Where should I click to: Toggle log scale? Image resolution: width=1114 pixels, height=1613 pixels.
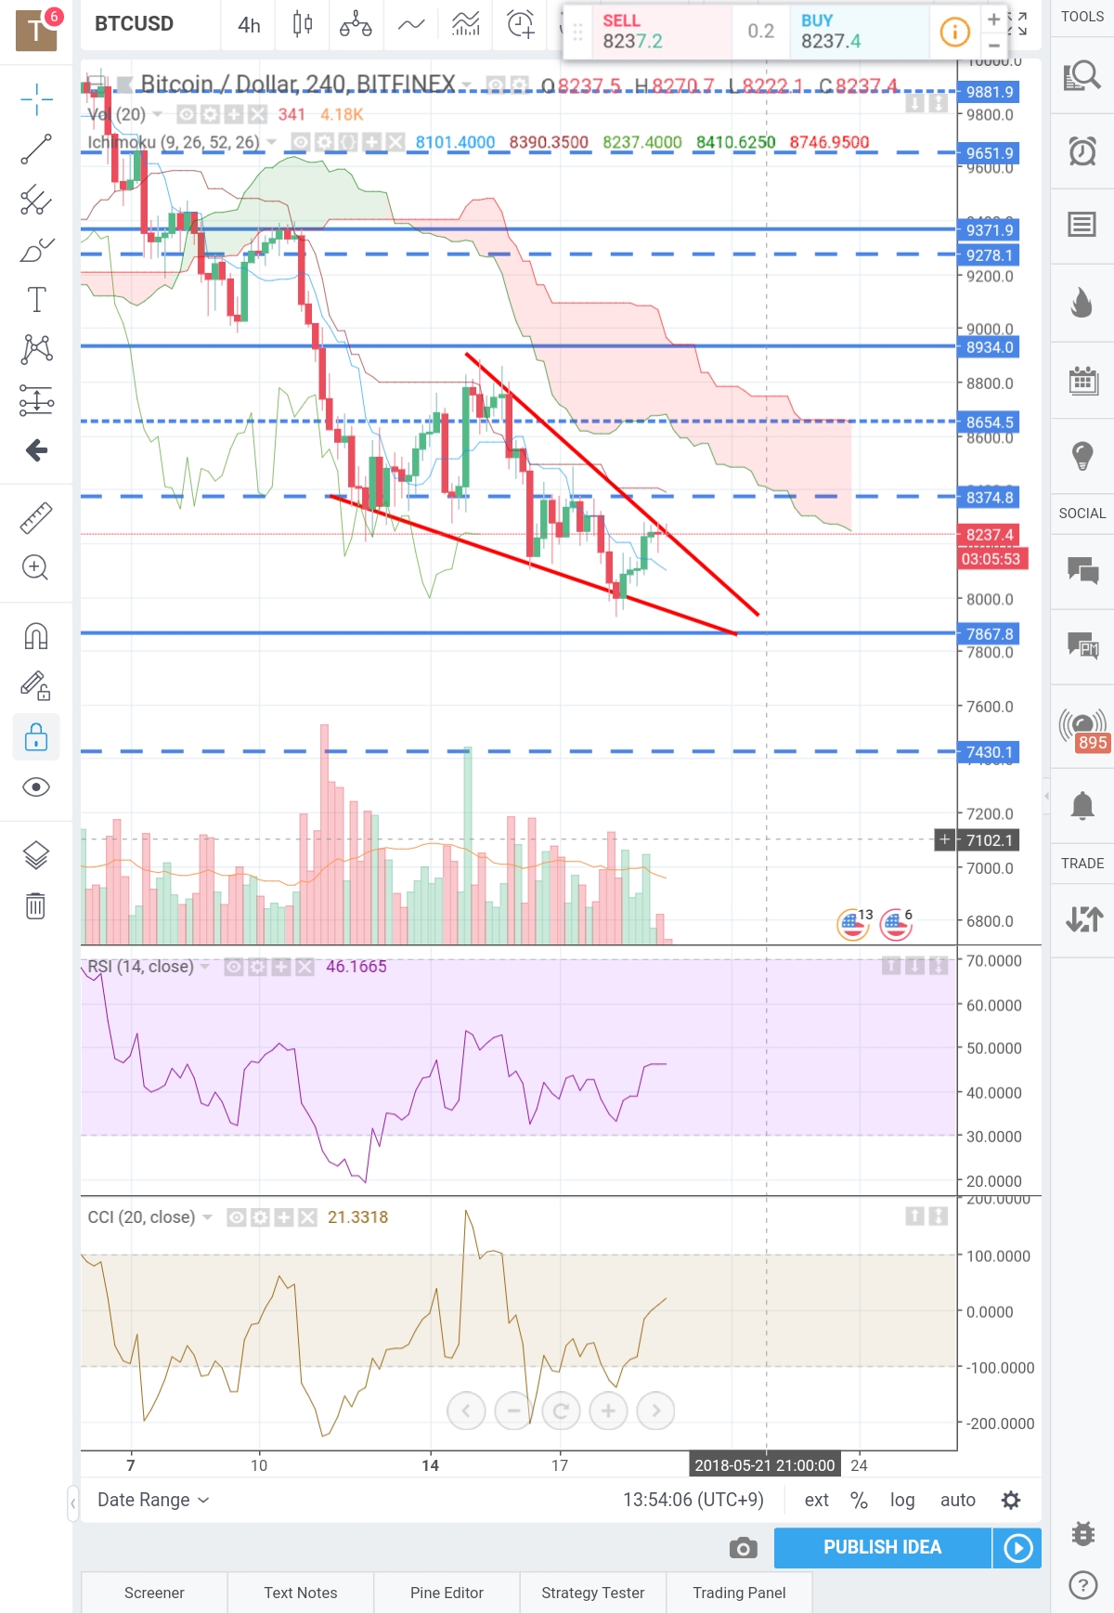tap(902, 1500)
